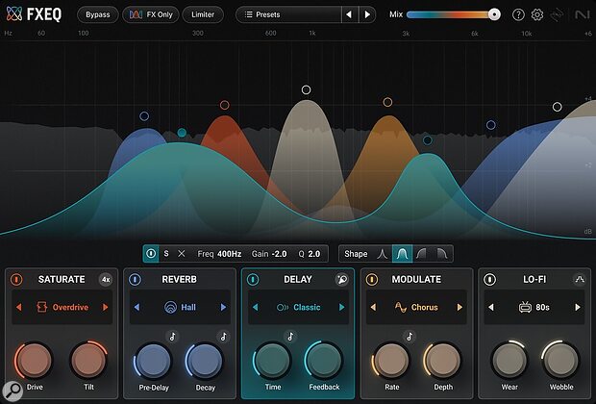Select the orange Modulate band node
Screen dimensions: 596x404
pyautogui.click(x=387, y=102)
